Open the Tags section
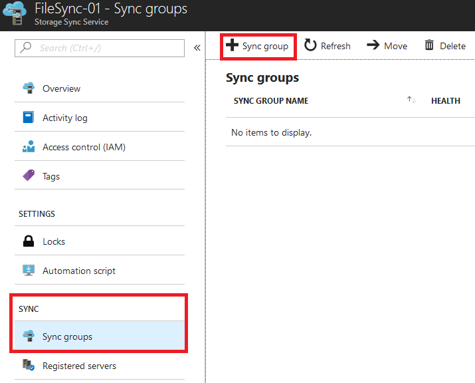This screenshot has height=383, width=475. (x=100, y=176)
